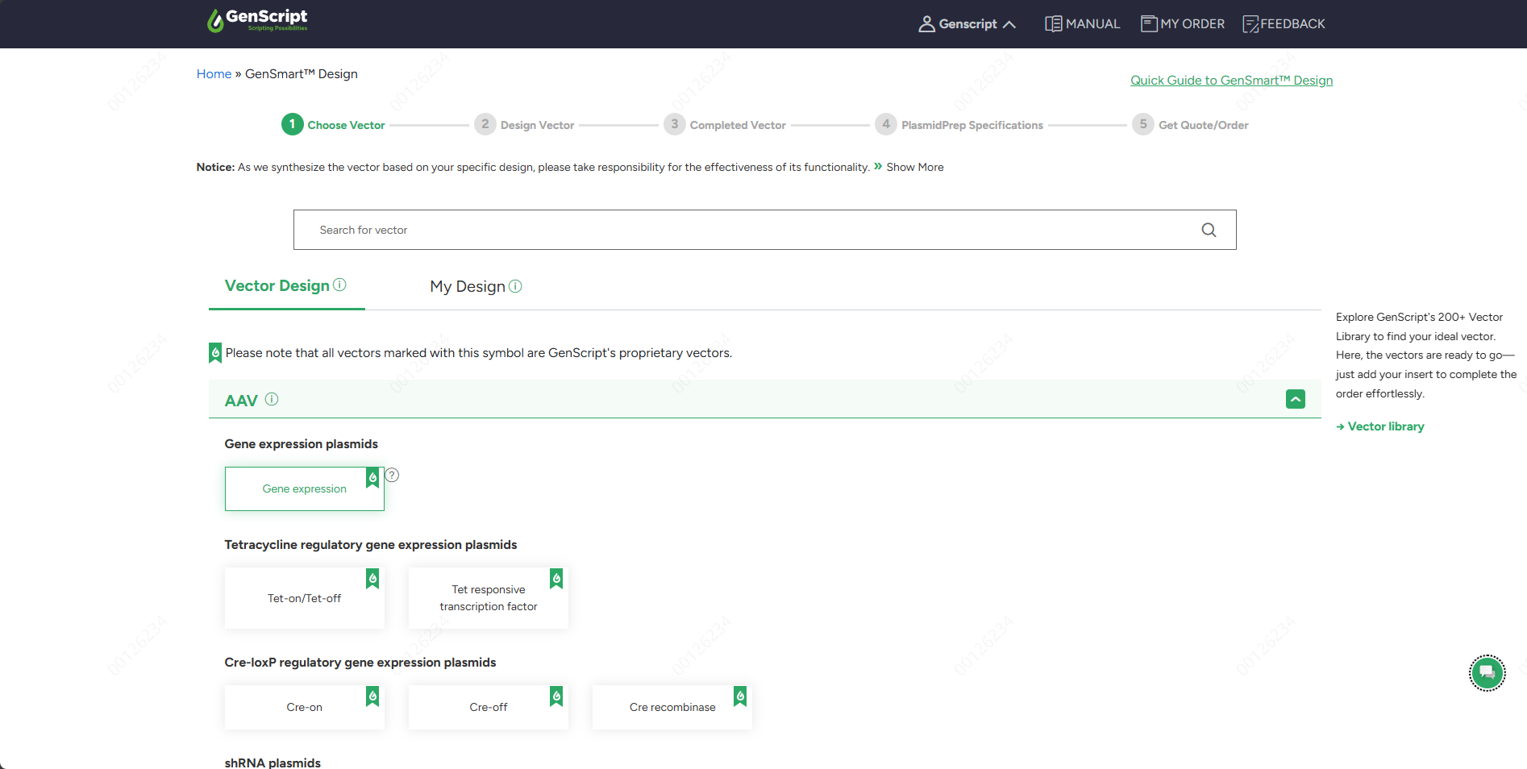This screenshot has width=1527, height=769.
Task: Open Quick Guide to GenSmart Design
Action: pos(1231,80)
